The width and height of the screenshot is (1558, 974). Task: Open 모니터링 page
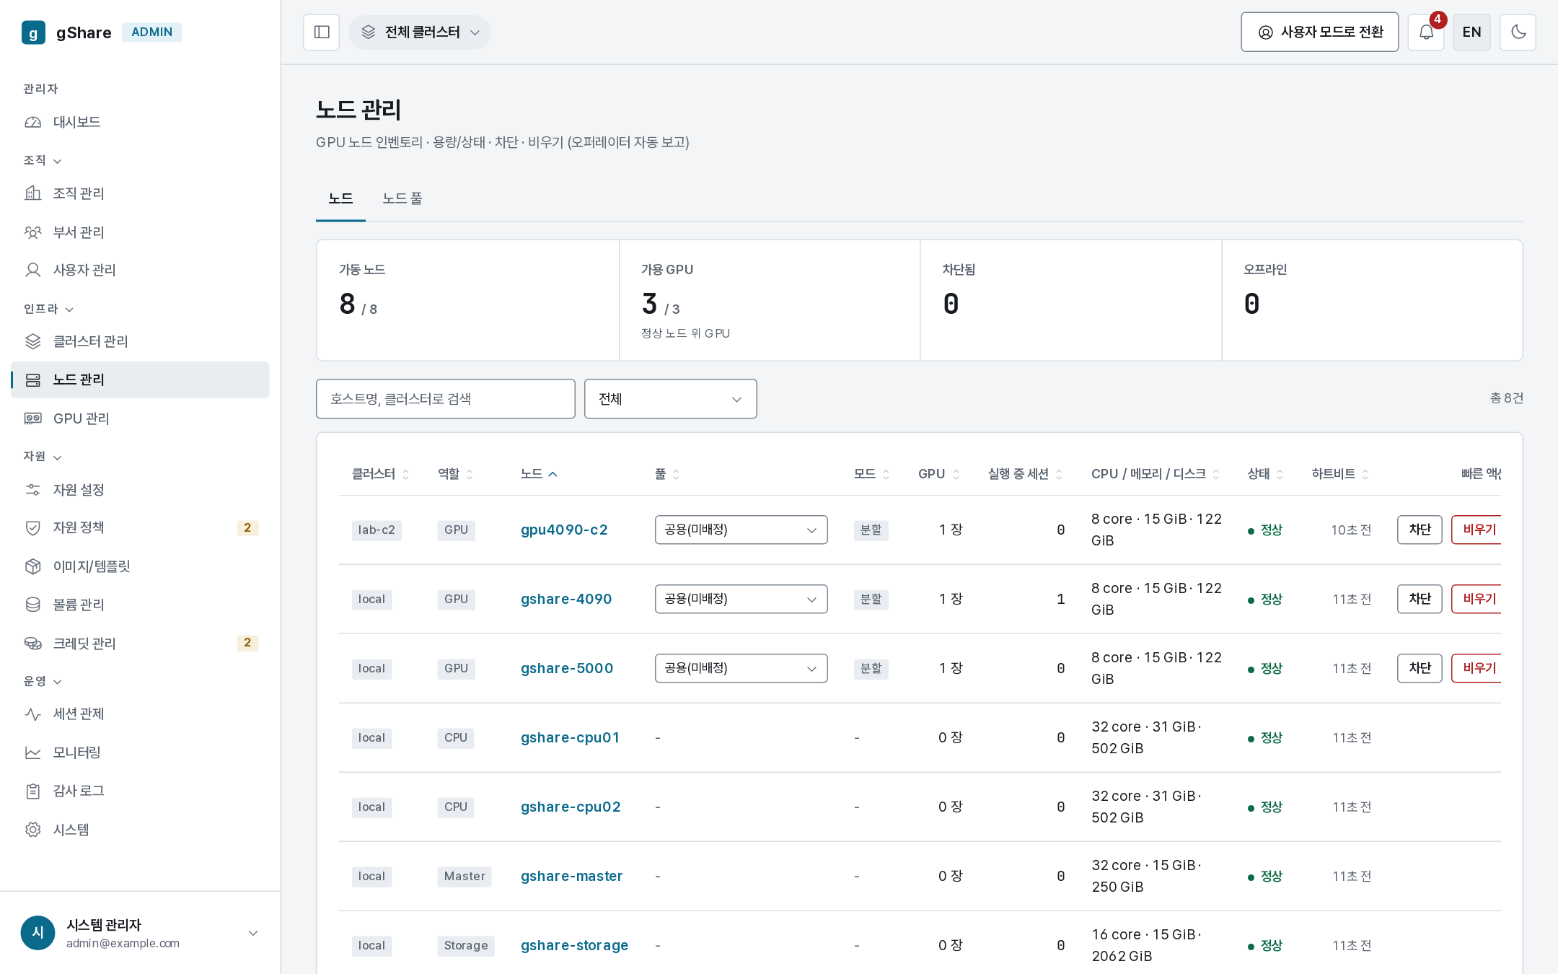(140, 753)
